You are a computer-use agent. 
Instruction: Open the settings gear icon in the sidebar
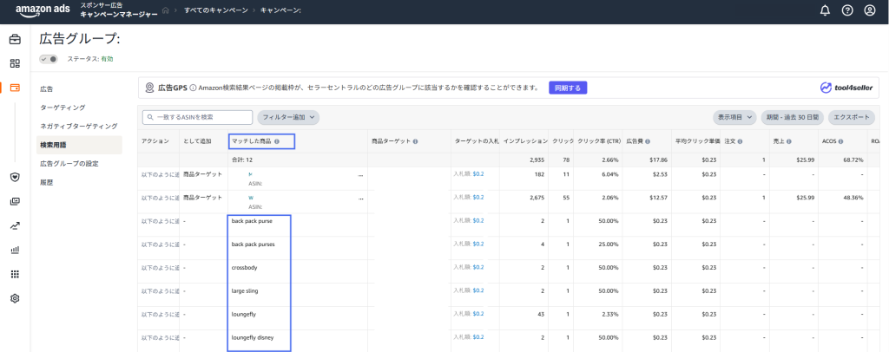point(15,298)
